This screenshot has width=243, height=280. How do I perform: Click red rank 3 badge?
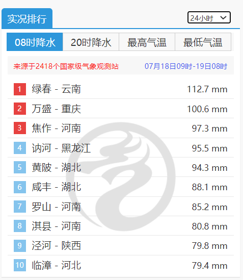point(20,128)
